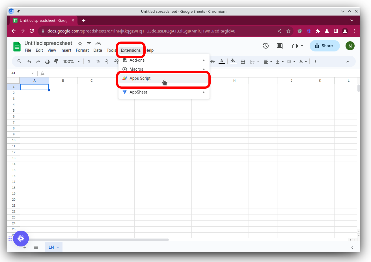371x262 pixels.
Task: Open the toolbar's three-dot more options
Action: 315,62
